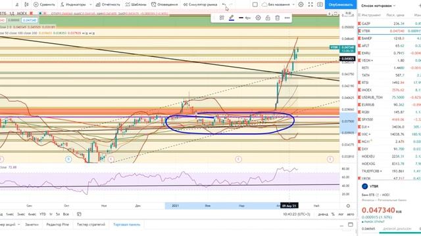The height and width of the screenshot is (236, 421).
Task: Open the chart layout selector square icon
Action: (x=255, y=5)
